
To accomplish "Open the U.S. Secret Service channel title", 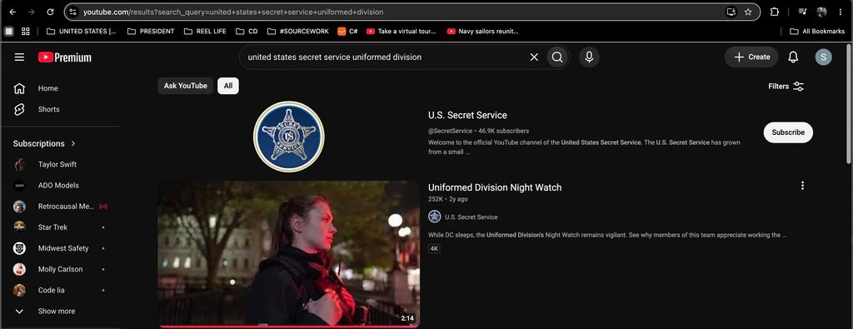I will (x=467, y=115).
